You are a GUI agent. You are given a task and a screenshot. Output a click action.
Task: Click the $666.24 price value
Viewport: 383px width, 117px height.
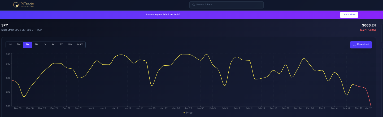pyautogui.click(x=369, y=25)
